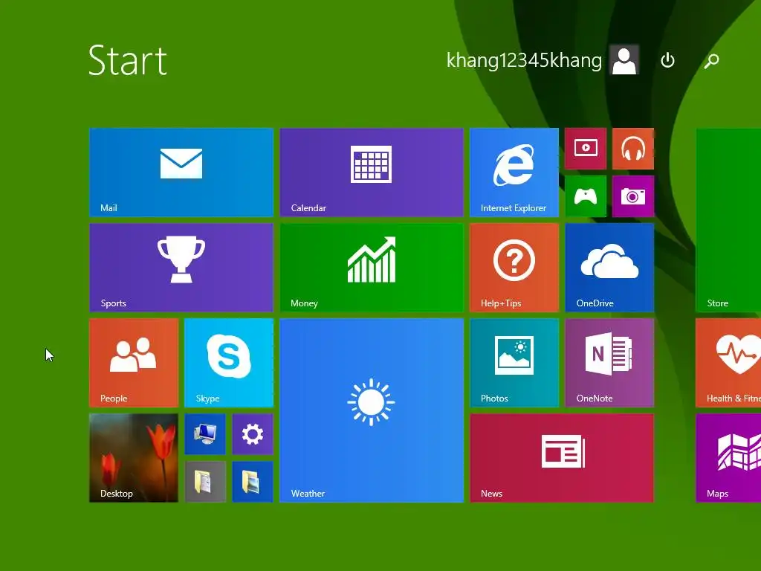Open the Money tile
Image resolution: width=761 pixels, height=571 pixels.
coord(372,268)
